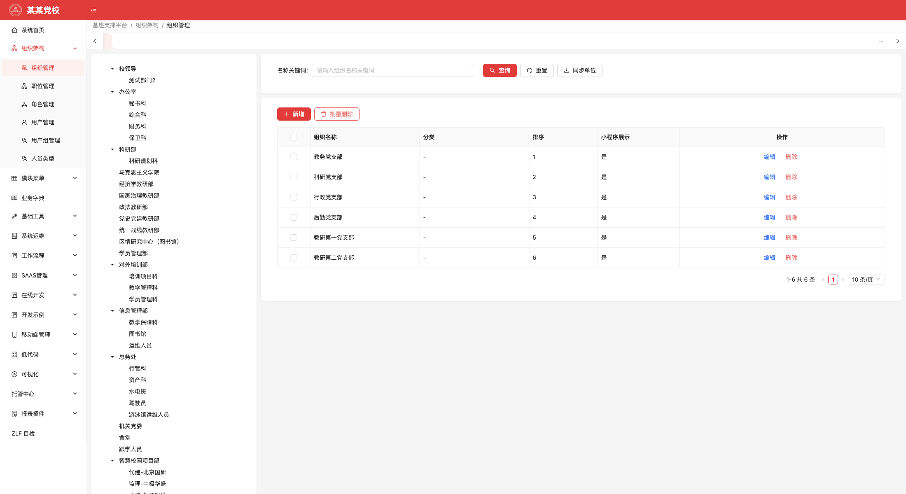Click the 用户组管理 icon in sidebar
Viewport: 906px width, 494px height.
click(24, 140)
